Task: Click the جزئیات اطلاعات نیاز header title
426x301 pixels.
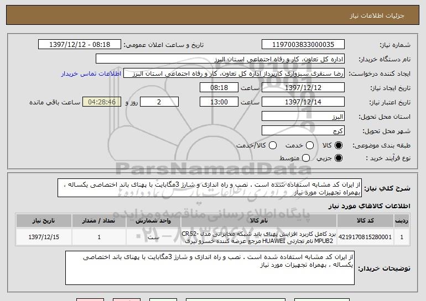Action: click(377, 15)
